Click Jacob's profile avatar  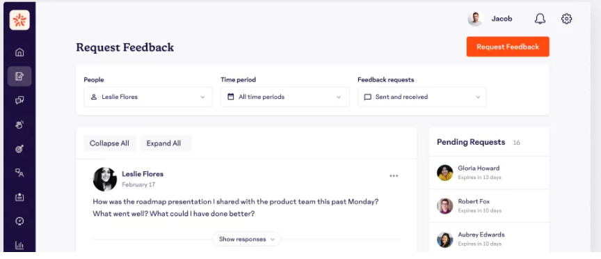coord(475,19)
